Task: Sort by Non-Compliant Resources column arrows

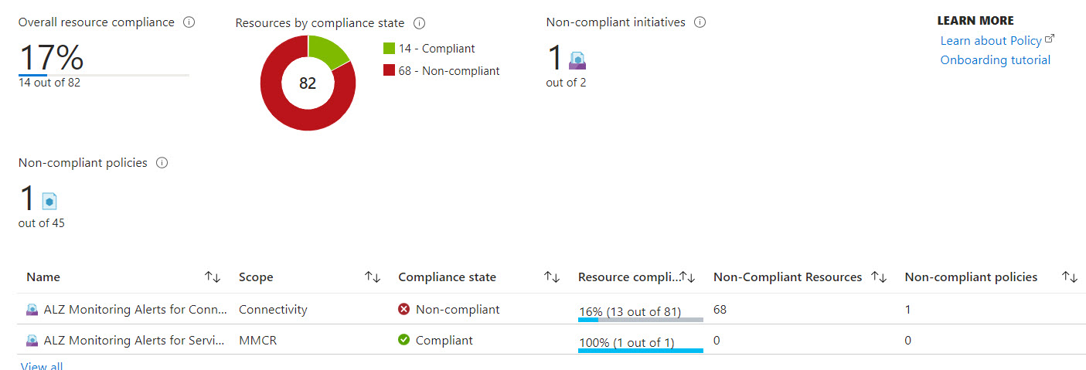Action: 878,277
